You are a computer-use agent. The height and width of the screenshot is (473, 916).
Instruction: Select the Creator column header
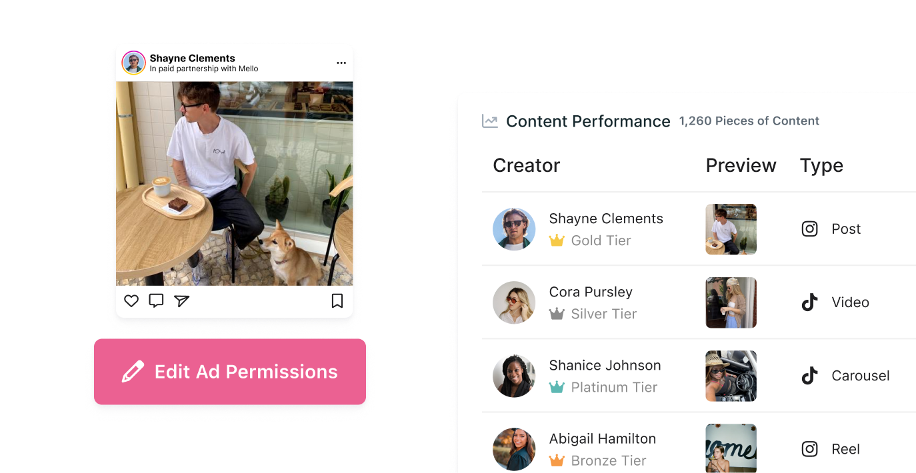pyautogui.click(x=527, y=165)
